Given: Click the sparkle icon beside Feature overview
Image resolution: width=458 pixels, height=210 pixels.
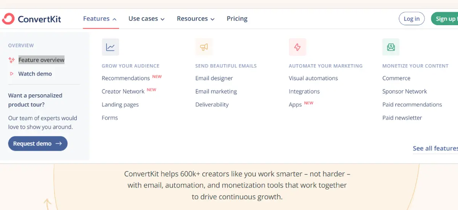Looking at the screenshot, I should (x=11, y=60).
